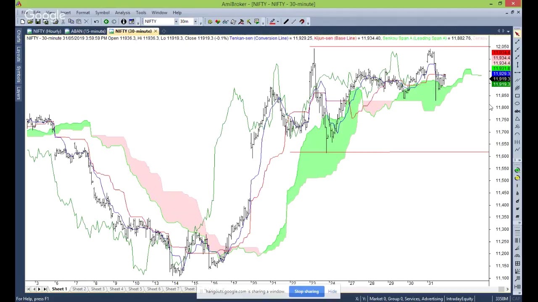Open Analysis binoculars icon in toolbar
The height and width of the screenshot is (302, 538).
[x=225, y=21]
